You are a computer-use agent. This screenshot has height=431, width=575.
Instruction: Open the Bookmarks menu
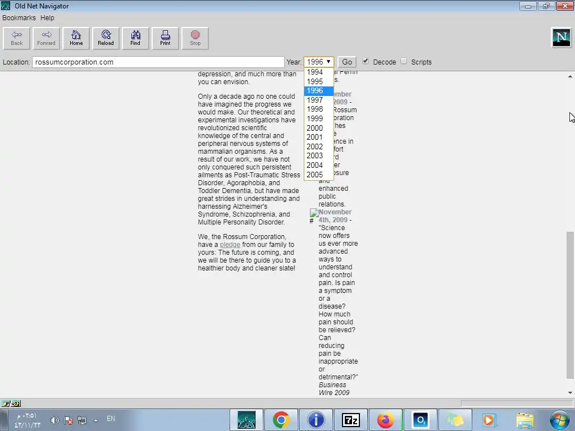pyautogui.click(x=19, y=17)
